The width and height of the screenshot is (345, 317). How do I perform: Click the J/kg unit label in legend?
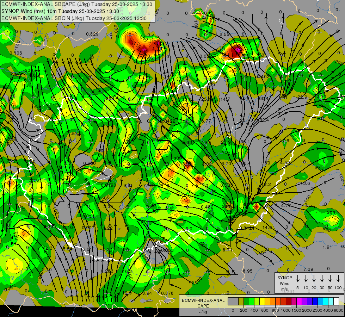coord(203,312)
